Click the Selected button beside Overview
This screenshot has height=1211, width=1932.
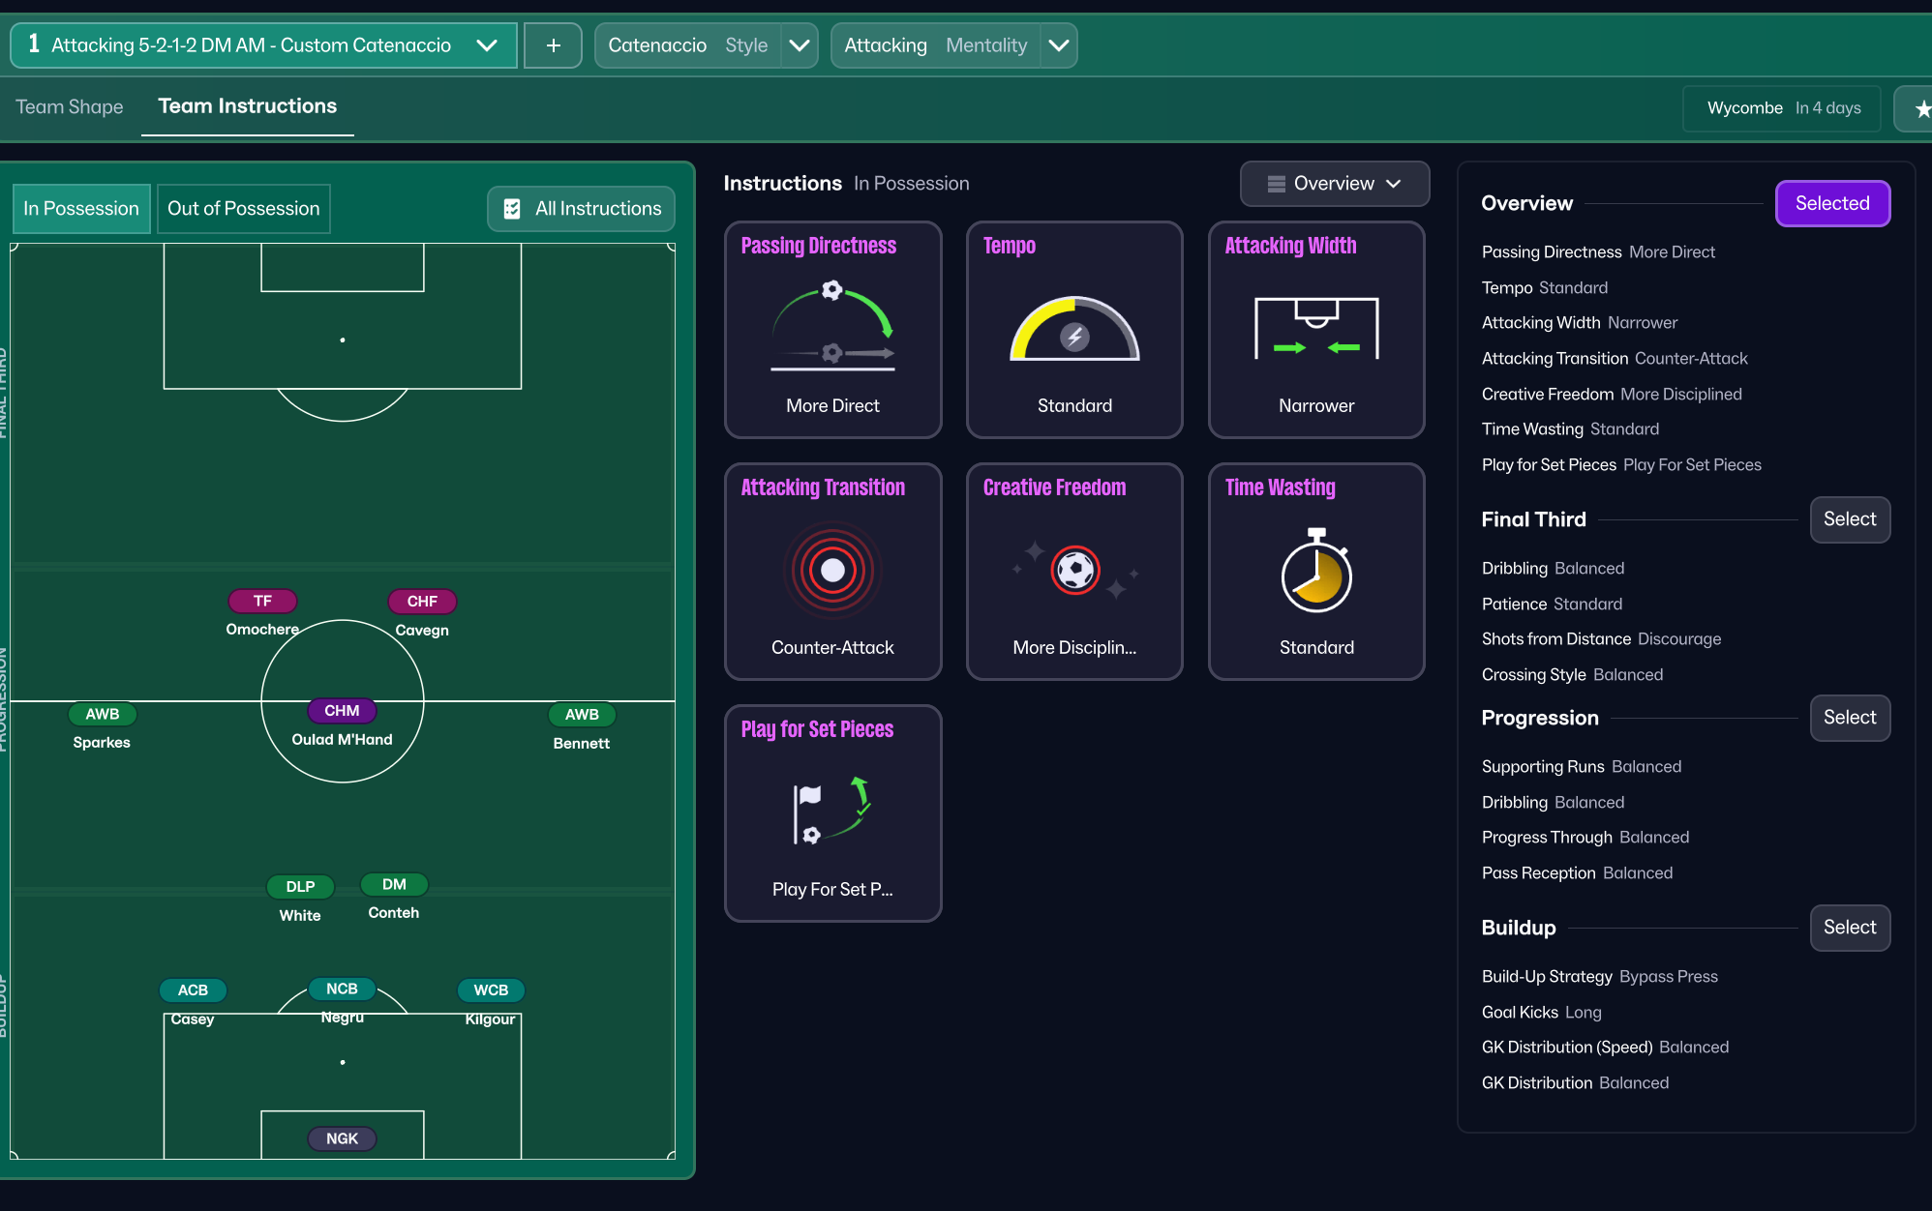pyautogui.click(x=1832, y=203)
